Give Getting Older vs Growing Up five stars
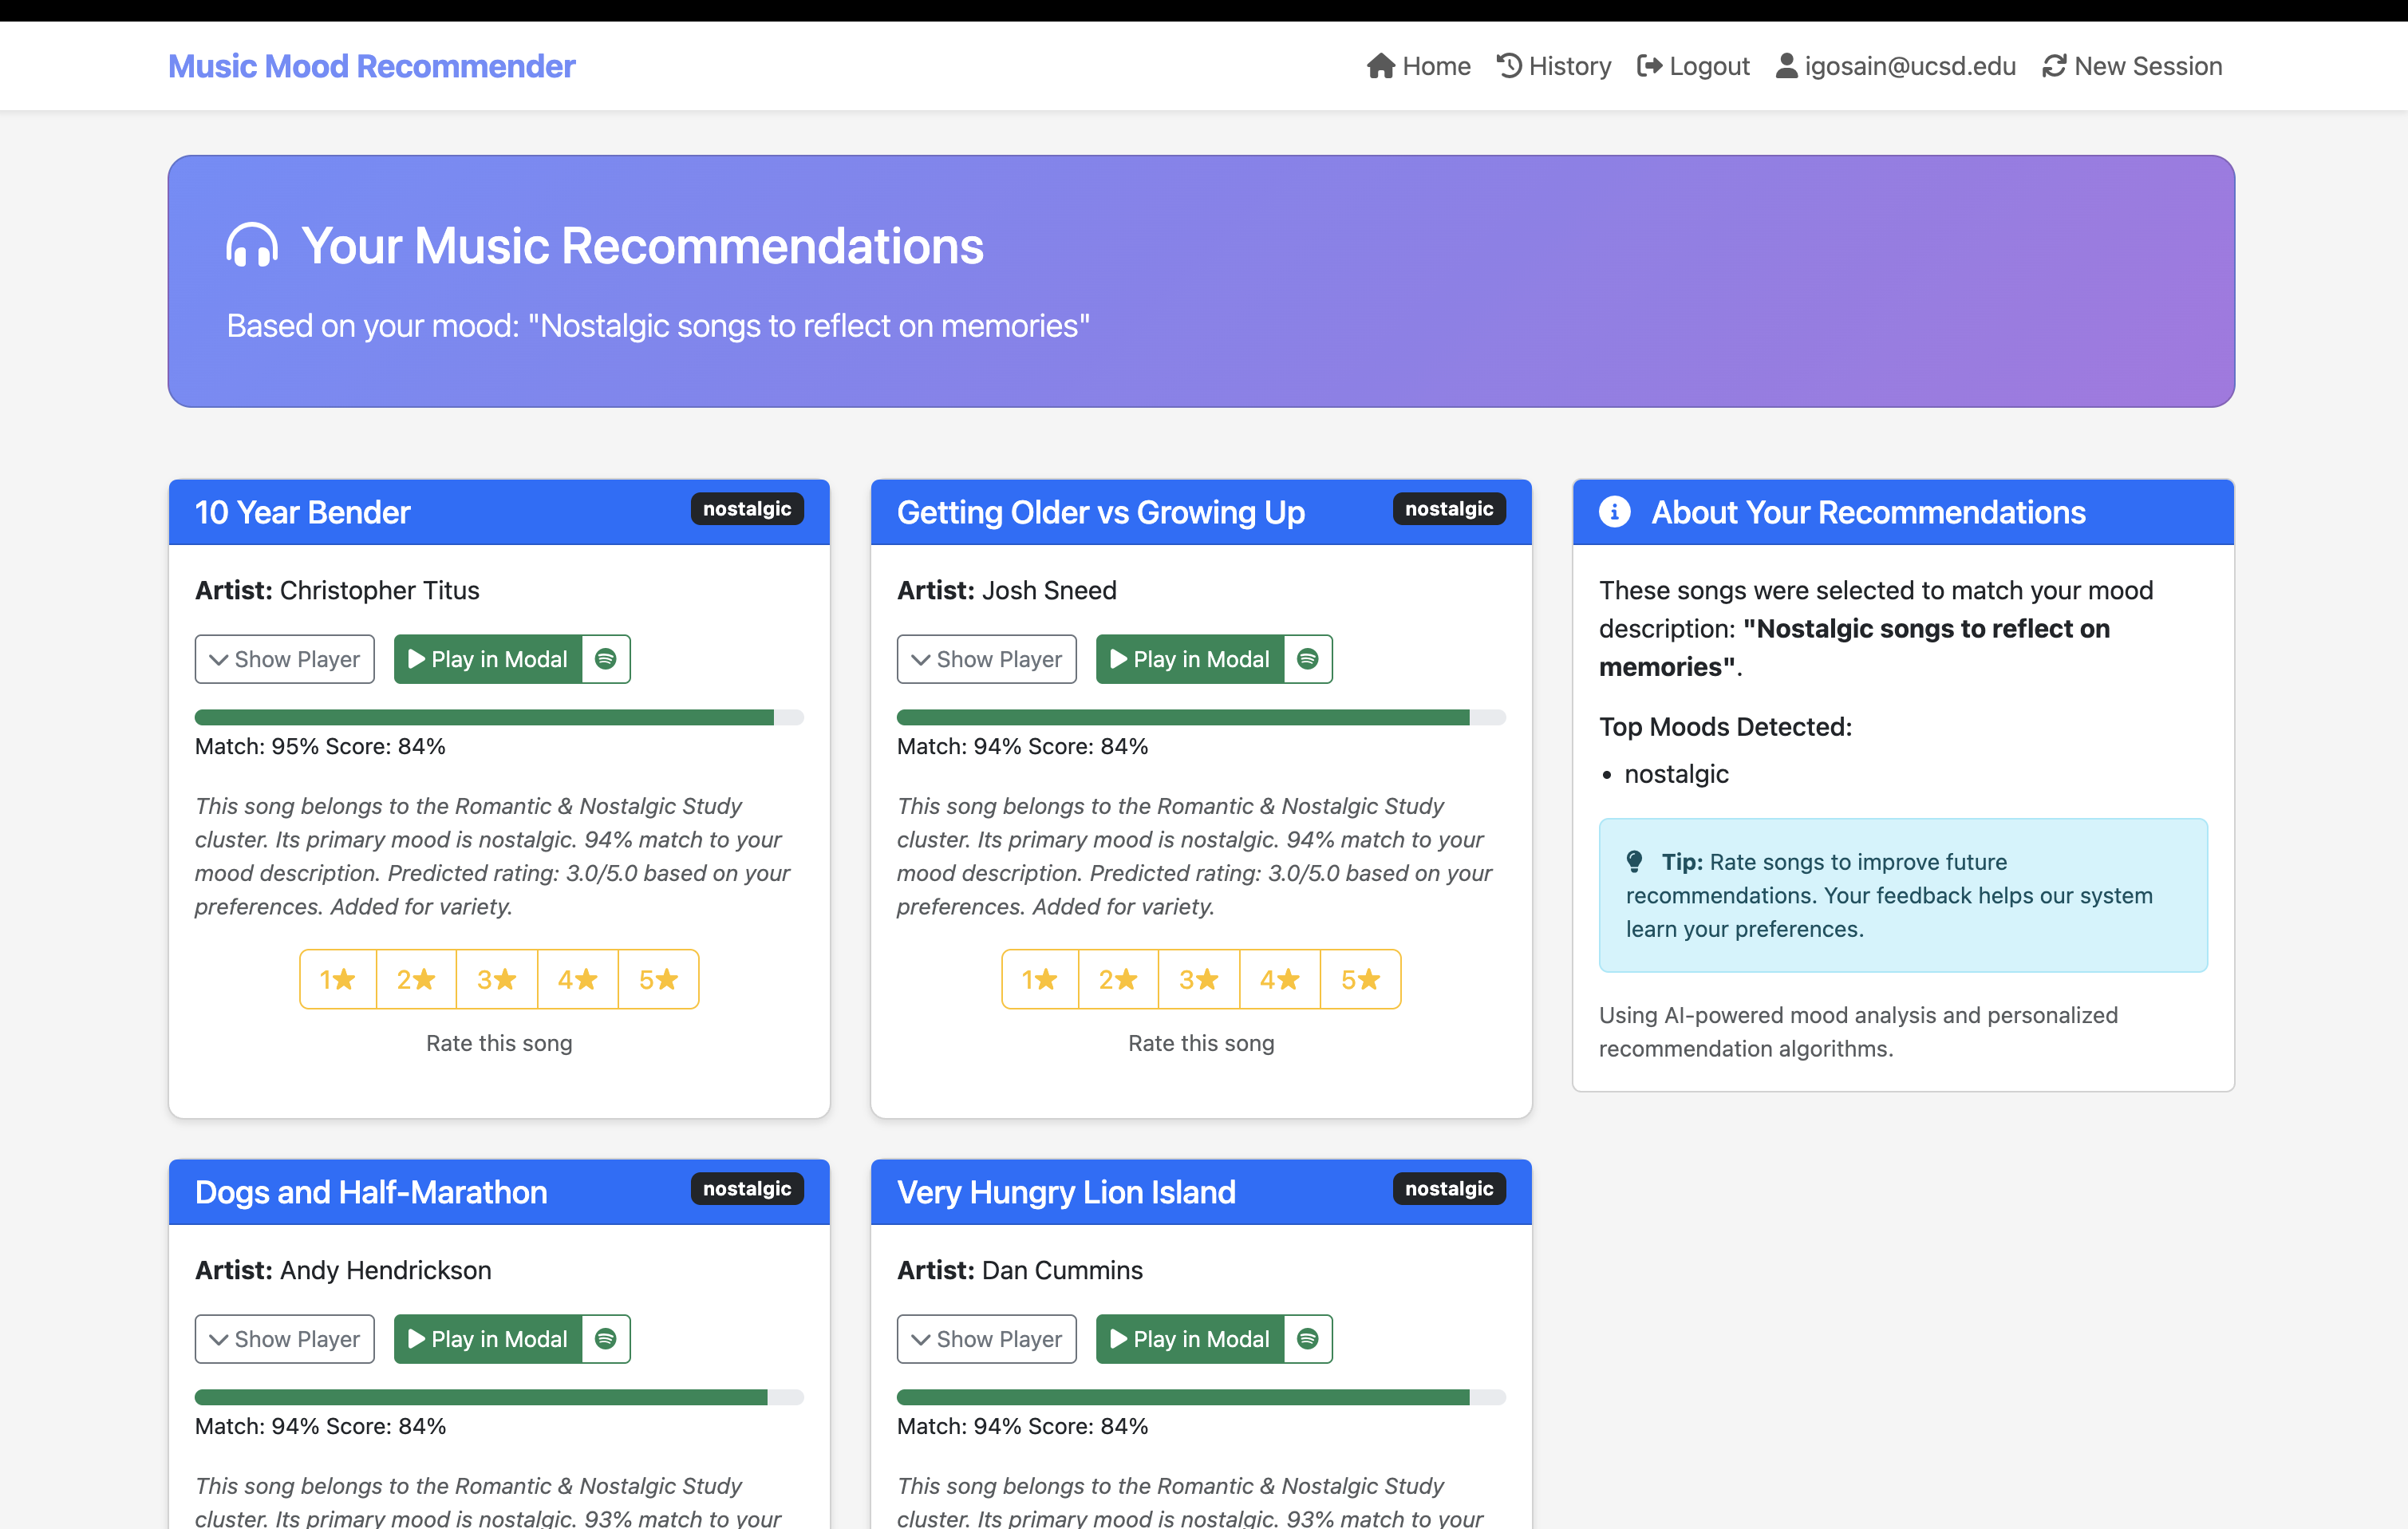 tap(1360, 979)
